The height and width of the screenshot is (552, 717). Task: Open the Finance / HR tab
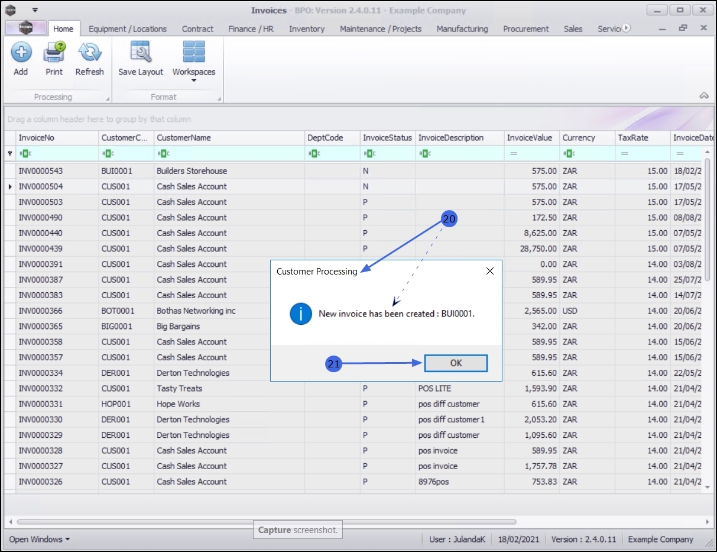(x=251, y=28)
